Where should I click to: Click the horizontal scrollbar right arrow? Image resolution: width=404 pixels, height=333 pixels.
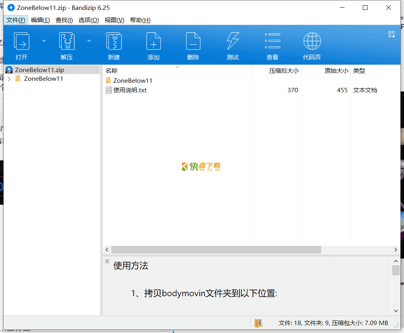click(x=396, y=249)
